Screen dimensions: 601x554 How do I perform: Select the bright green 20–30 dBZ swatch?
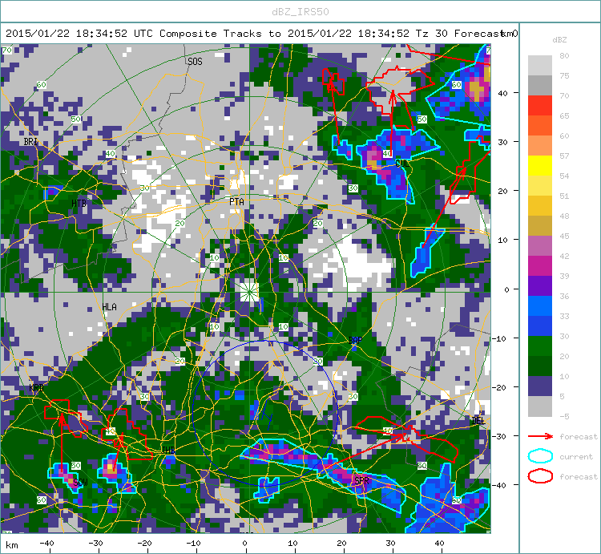pos(539,346)
